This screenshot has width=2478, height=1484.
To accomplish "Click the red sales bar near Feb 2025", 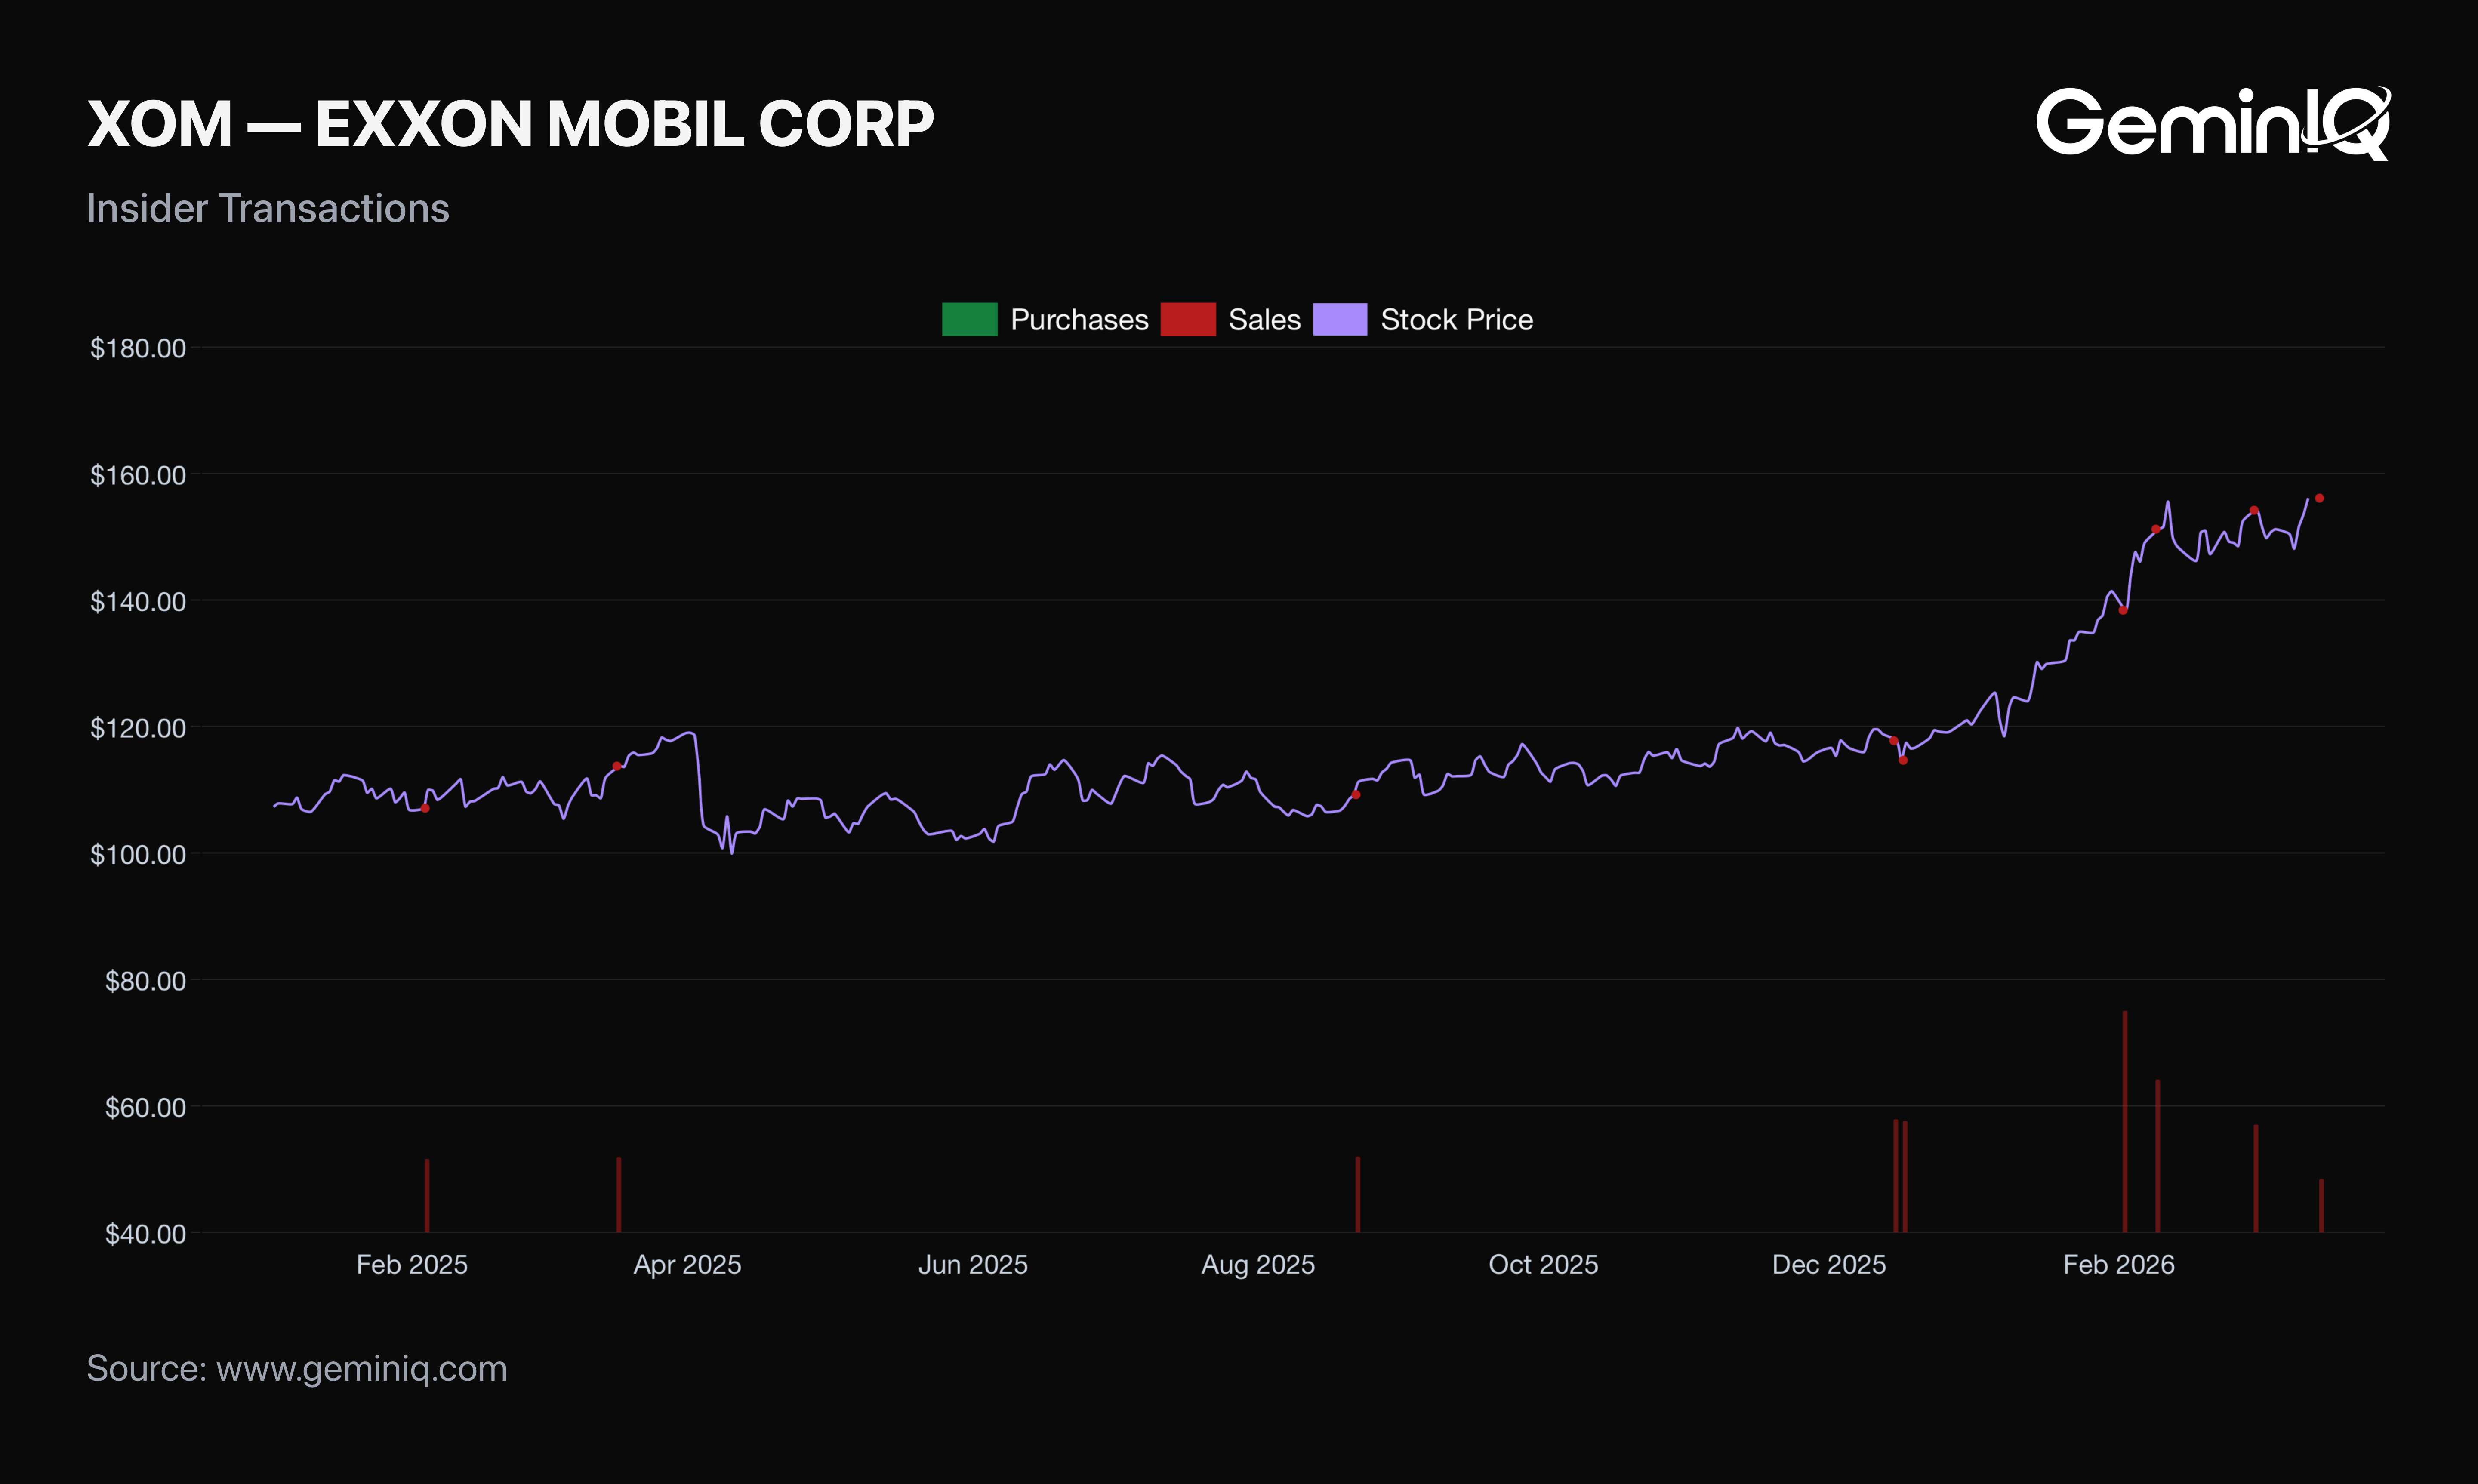I will click(x=427, y=1195).
